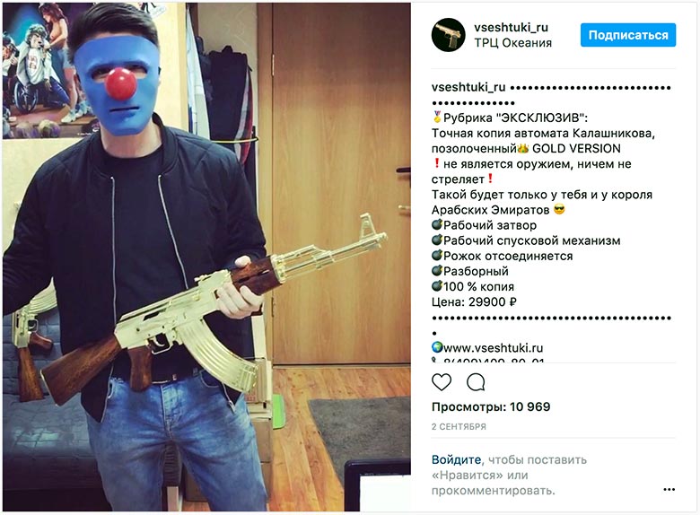Open the three dots more options
This screenshot has height=515, width=700.
coord(669,490)
